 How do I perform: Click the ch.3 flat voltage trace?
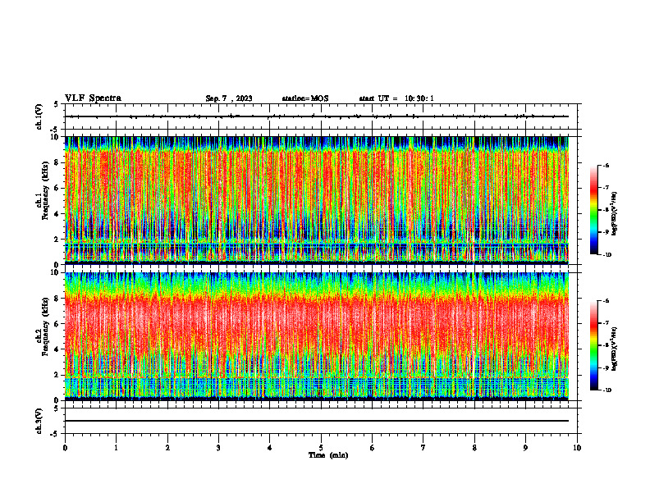coord(317,421)
